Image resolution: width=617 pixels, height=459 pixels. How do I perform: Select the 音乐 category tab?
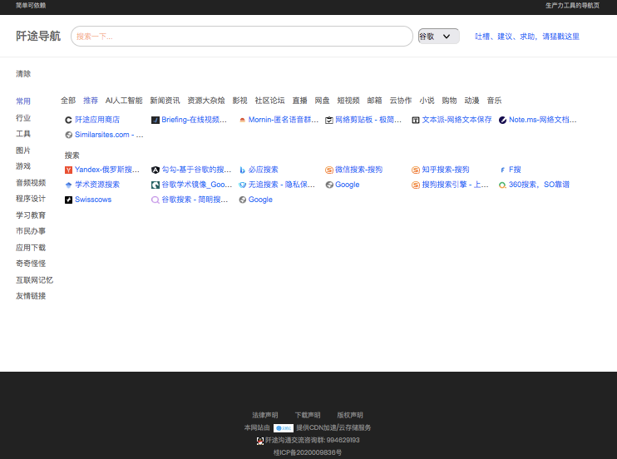tap(494, 101)
